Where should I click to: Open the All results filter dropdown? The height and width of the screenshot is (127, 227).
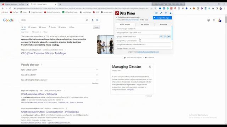click(x=36, y=32)
